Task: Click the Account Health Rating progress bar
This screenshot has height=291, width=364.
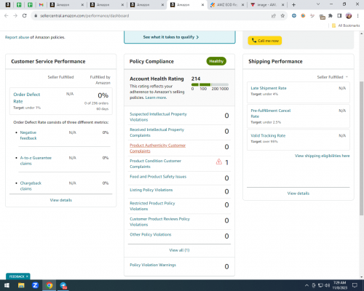Action: click(210, 84)
